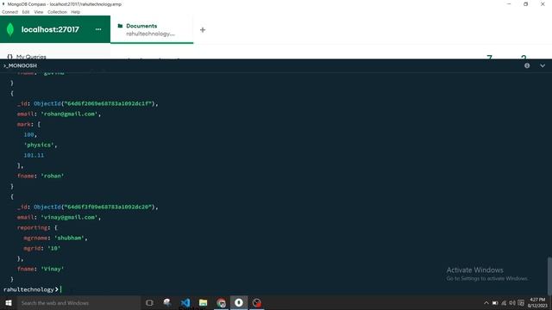Click the MongoDB Compass taskbar icon
The image size is (552, 310).
click(x=239, y=302)
